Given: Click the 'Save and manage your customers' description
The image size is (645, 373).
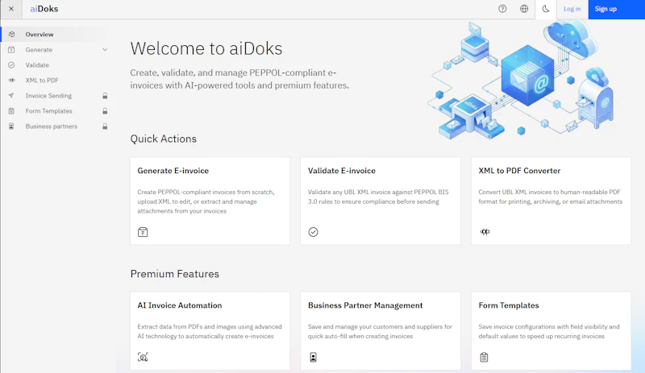Looking at the screenshot, I should (380, 331).
